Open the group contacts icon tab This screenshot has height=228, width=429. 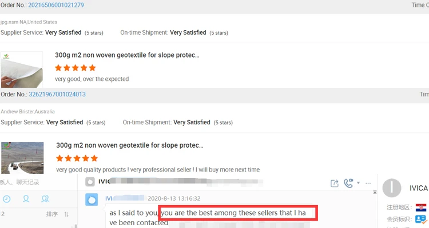click(x=45, y=199)
